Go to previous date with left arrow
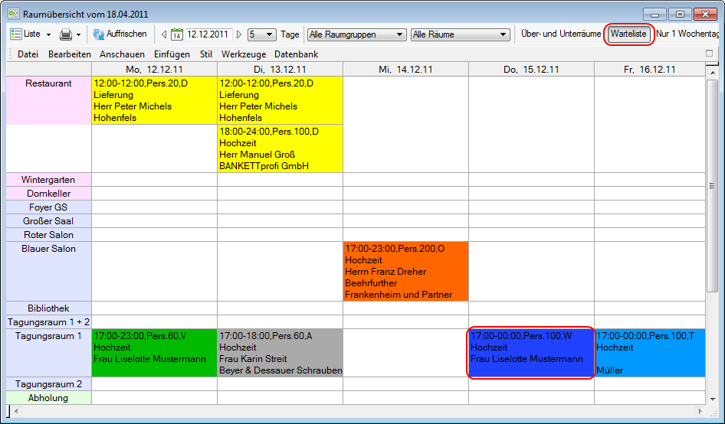The height and width of the screenshot is (424, 725). pyautogui.click(x=163, y=34)
